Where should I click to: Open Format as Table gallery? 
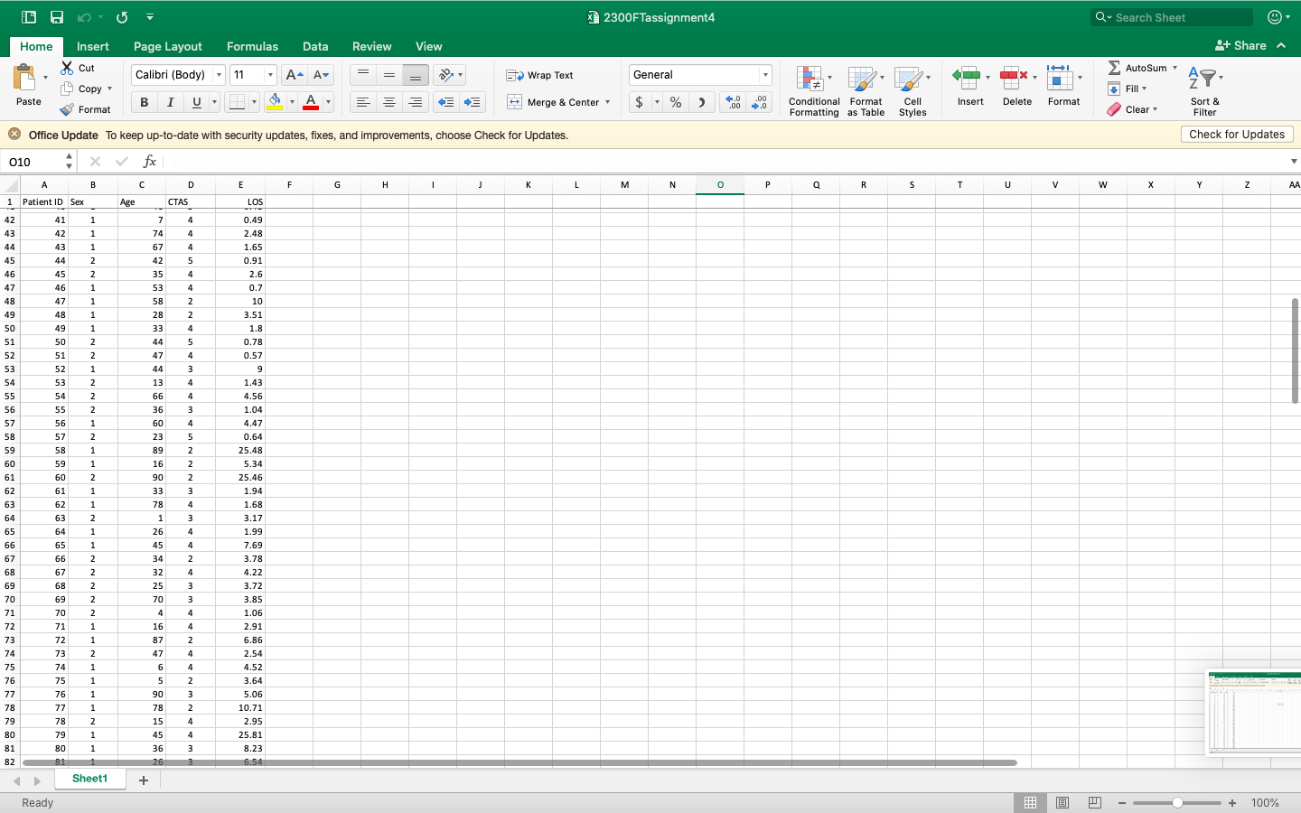click(x=866, y=90)
